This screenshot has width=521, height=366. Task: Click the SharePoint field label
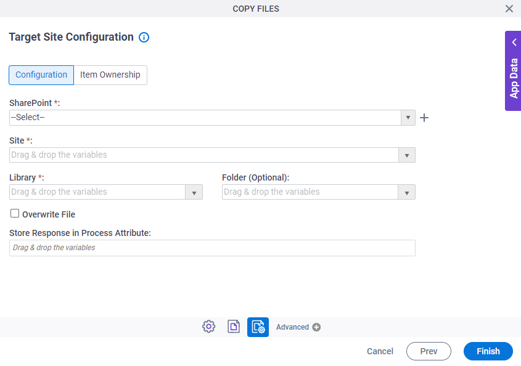(x=35, y=103)
